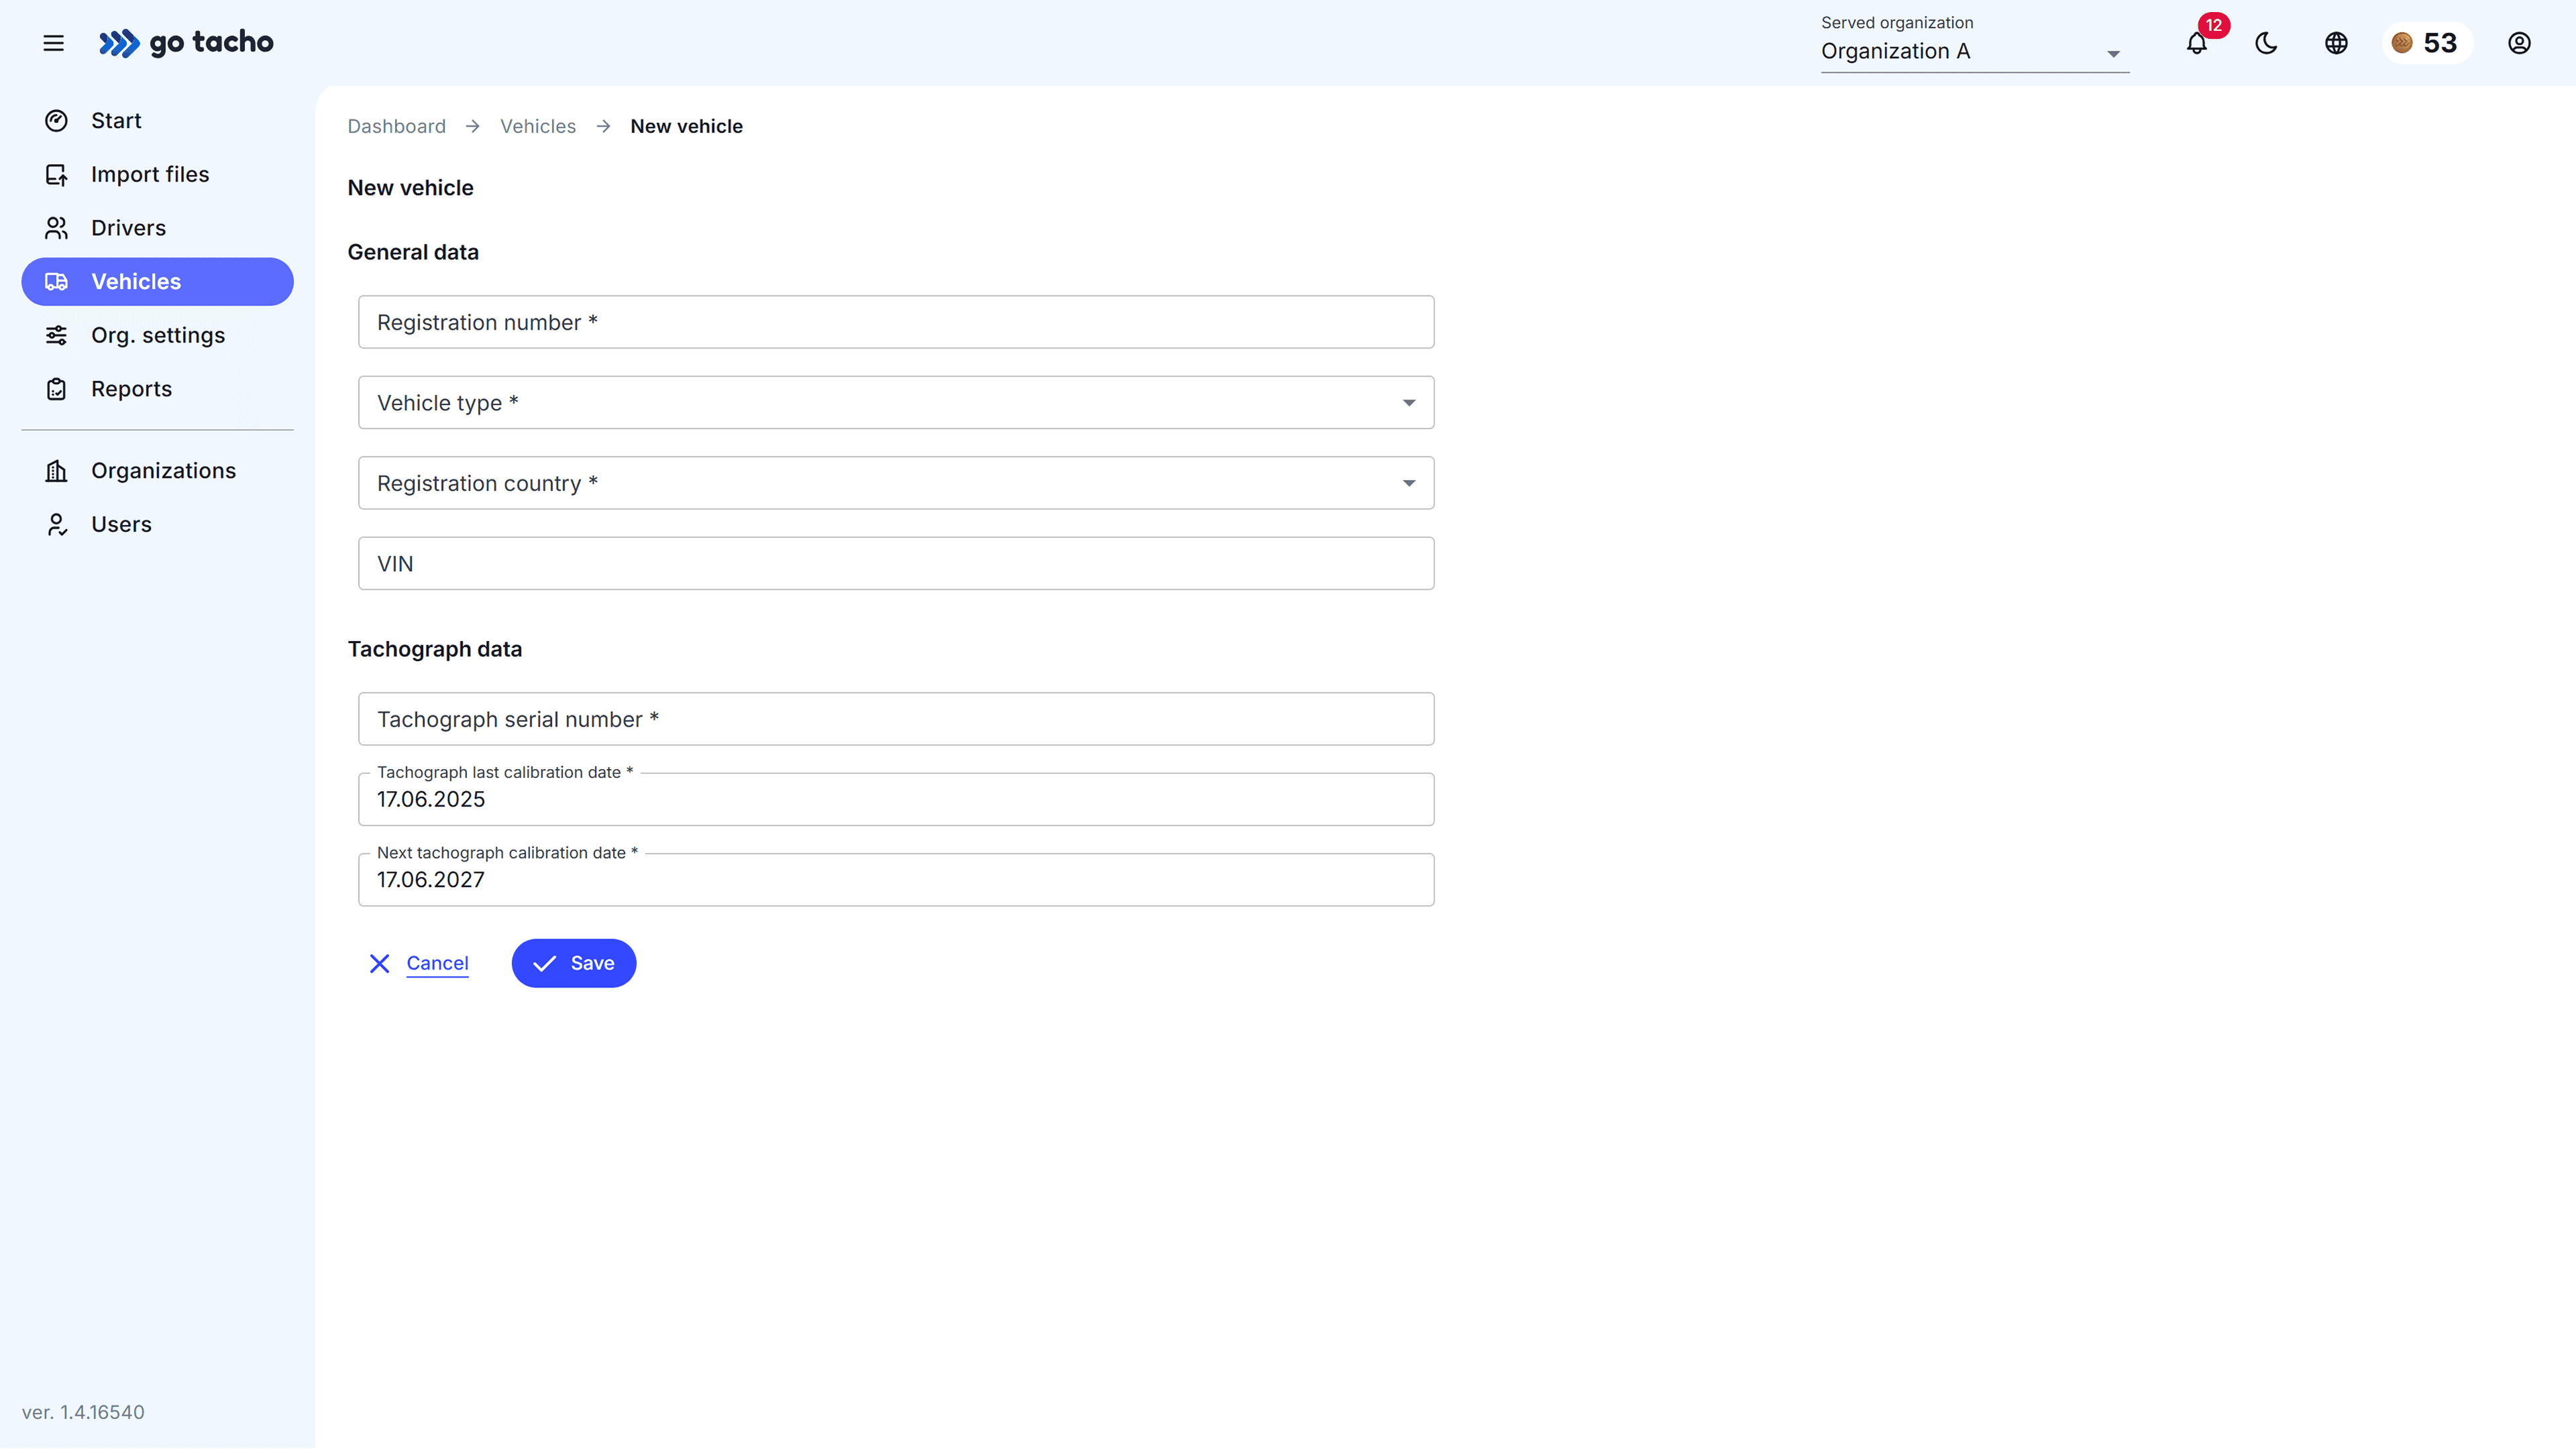2576x1449 pixels.
Task: Open the Reports sidebar item
Action: 131,389
